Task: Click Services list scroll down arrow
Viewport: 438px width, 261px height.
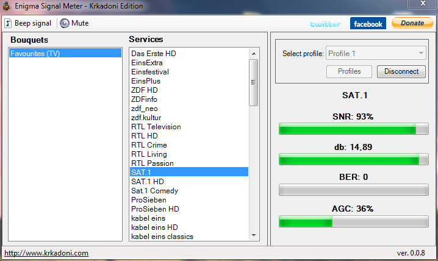Action: point(254,235)
